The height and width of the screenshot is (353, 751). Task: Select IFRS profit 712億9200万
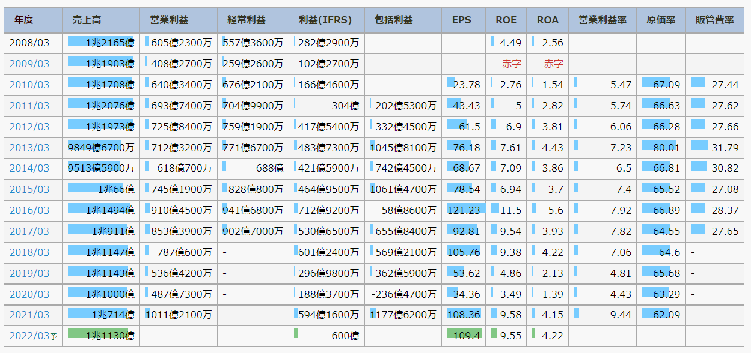coord(329,210)
